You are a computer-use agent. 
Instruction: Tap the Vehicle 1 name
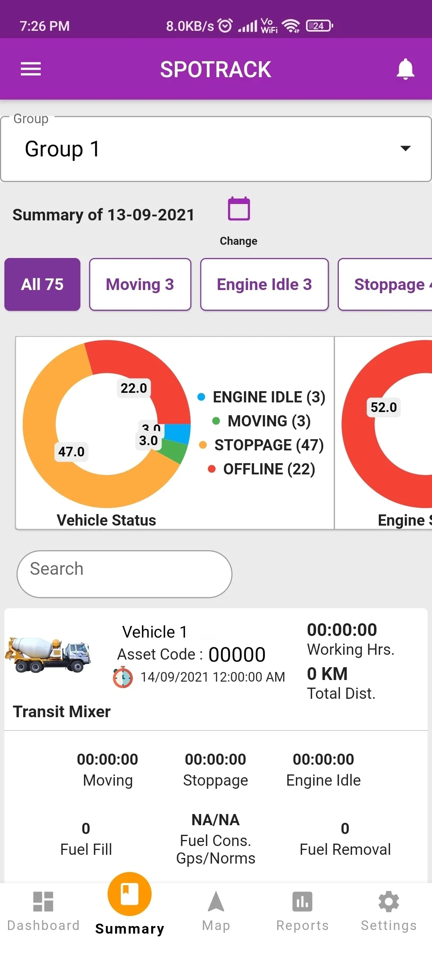coord(155,632)
